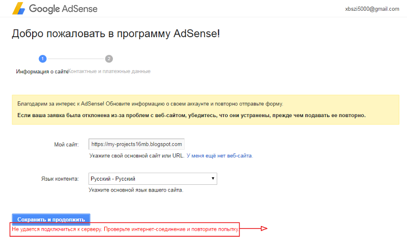Click the Google AdSense wordmark text
Screen dimensions: 407x250
click(x=63, y=9)
